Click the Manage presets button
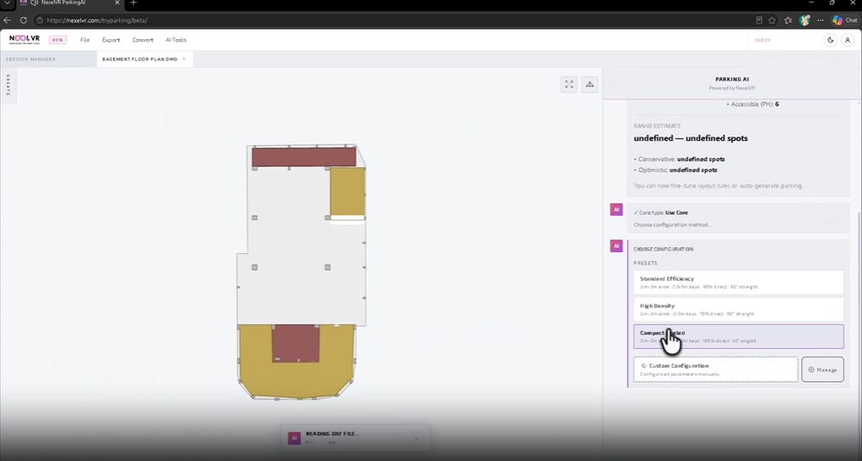 [x=822, y=370]
